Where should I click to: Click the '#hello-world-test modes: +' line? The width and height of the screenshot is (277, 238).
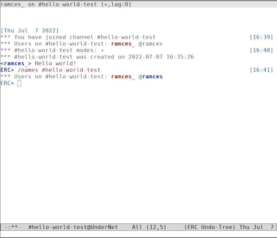tap(52, 50)
